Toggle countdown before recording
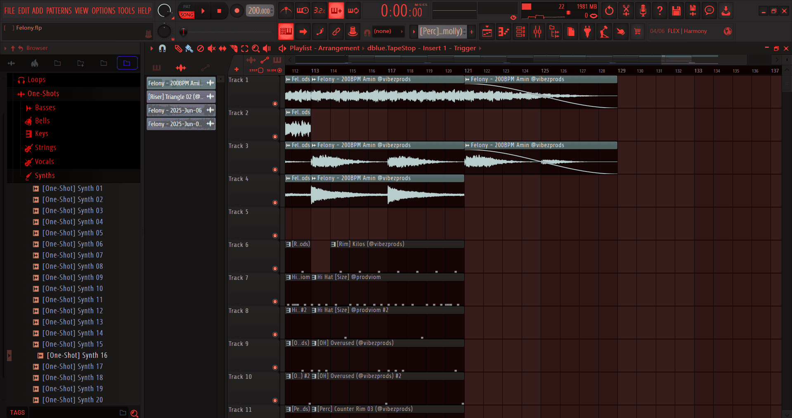Viewport: 792px width, 418px height. click(x=319, y=11)
